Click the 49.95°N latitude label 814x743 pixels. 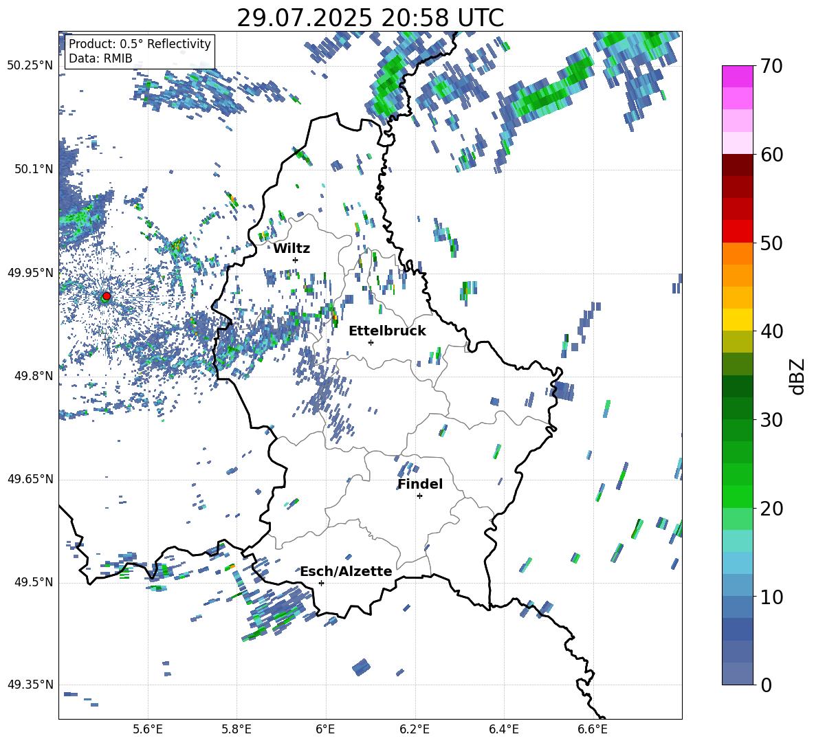30,272
